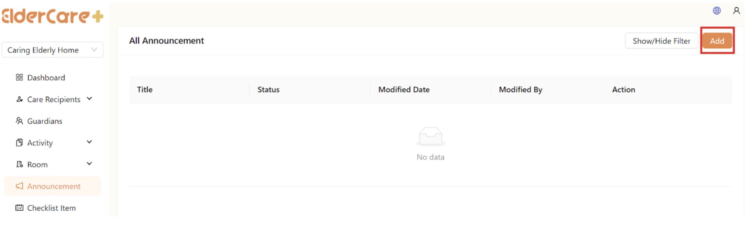Click the Activity clipboard icon
749x252 pixels.
pos(19,143)
